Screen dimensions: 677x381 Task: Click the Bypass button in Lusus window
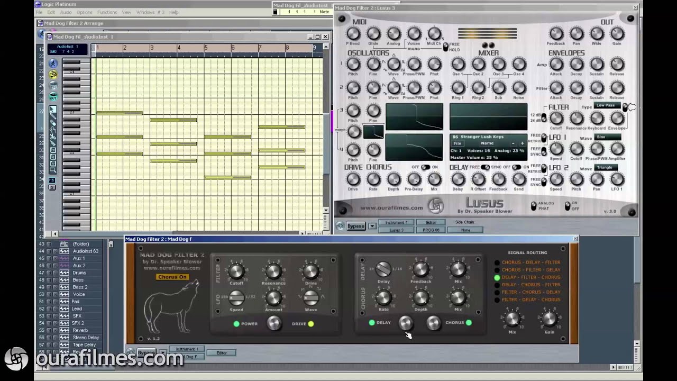pos(356,226)
